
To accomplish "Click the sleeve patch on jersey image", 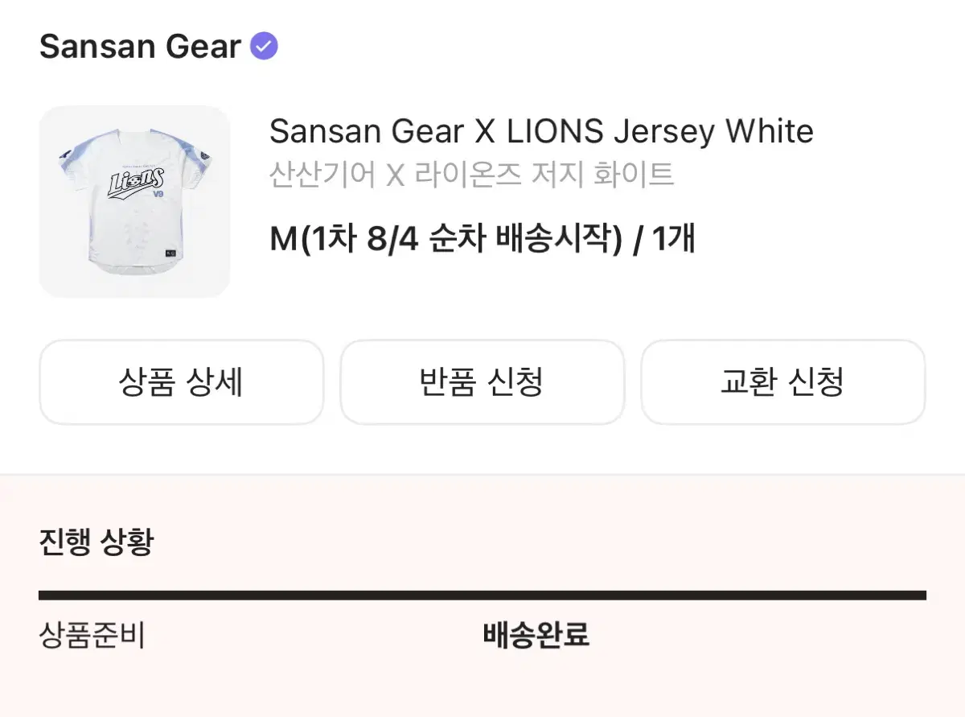I will [x=205, y=155].
